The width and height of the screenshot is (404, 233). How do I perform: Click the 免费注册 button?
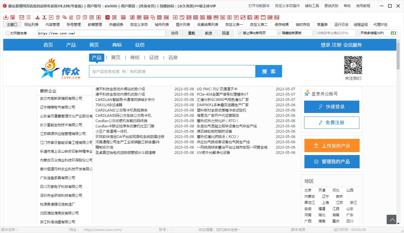coord(332,123)
